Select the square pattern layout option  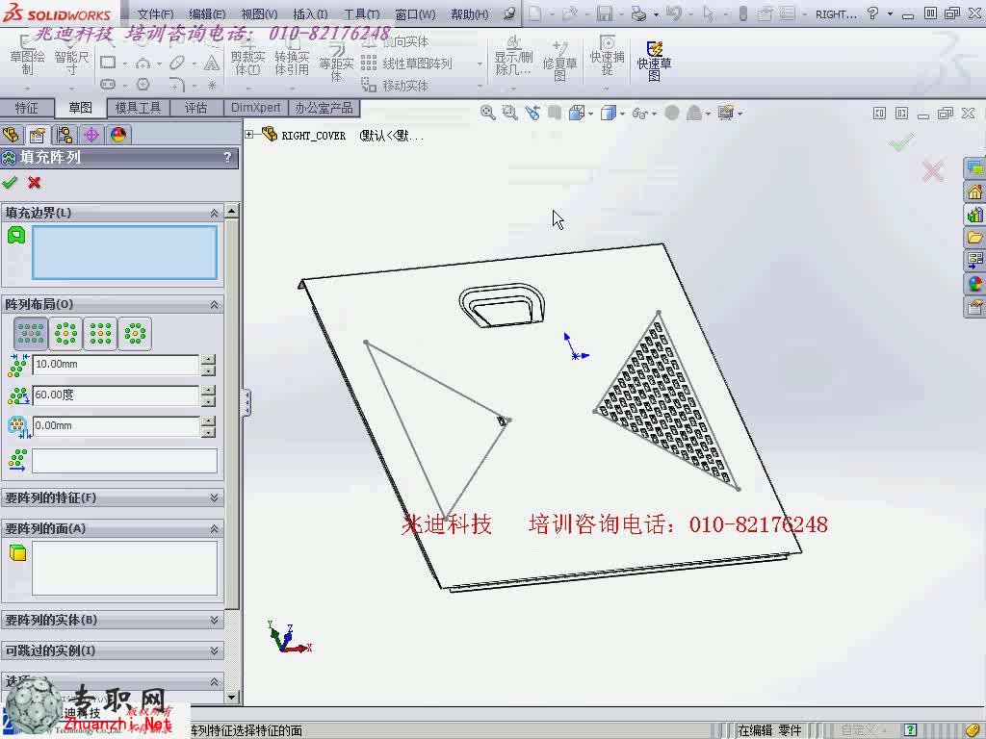coord(100,334)
